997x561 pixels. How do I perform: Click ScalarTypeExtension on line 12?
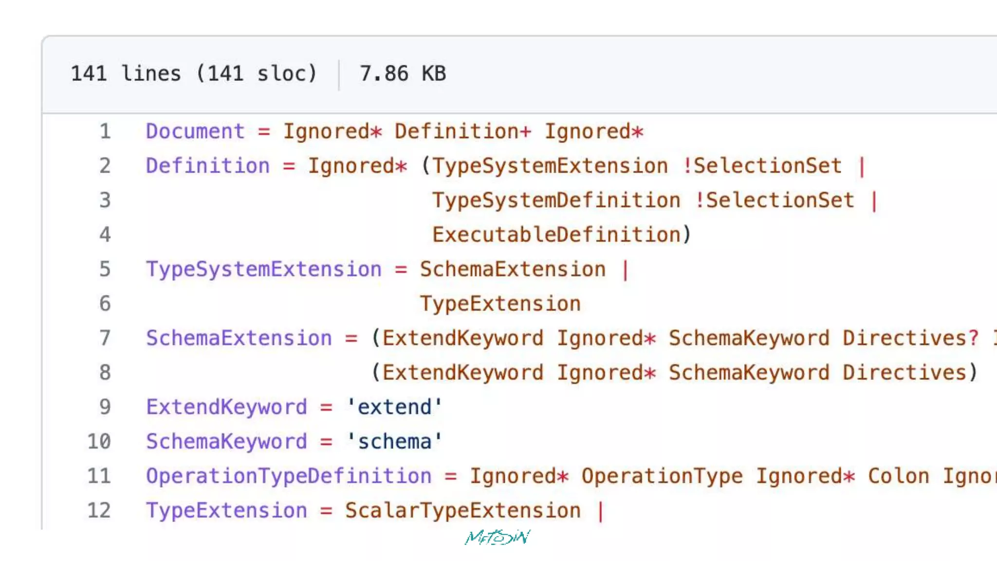(x=463, y=510)
